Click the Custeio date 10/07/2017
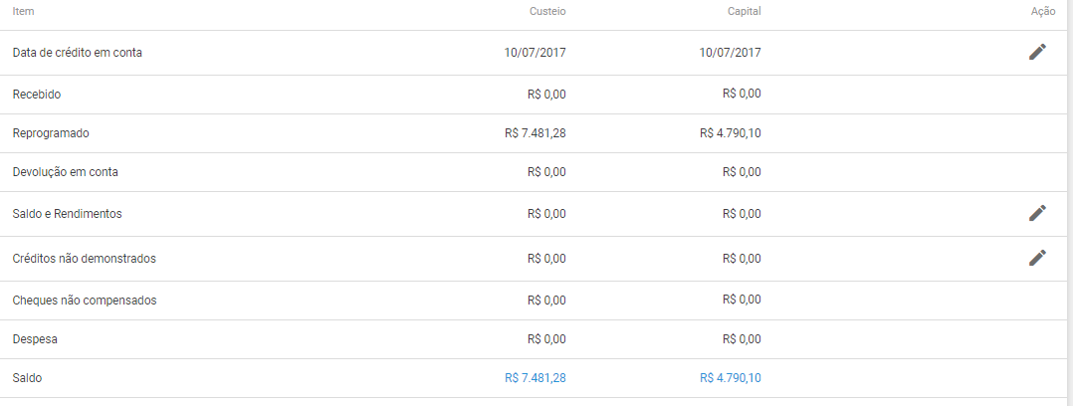This screenshot has width=1073, height=406. tap(536, 52)
